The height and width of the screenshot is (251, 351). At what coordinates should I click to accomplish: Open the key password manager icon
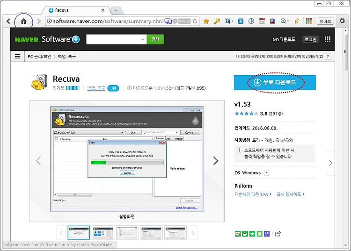(x=217, y=21)
